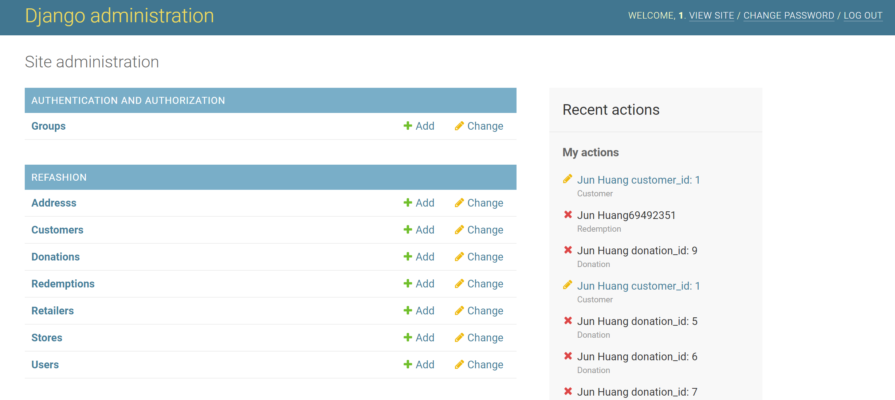The height and width of the screenshot is (400, 895).
Task: Click the pencil icon in Addresss row
Action: tap(459, 203)
